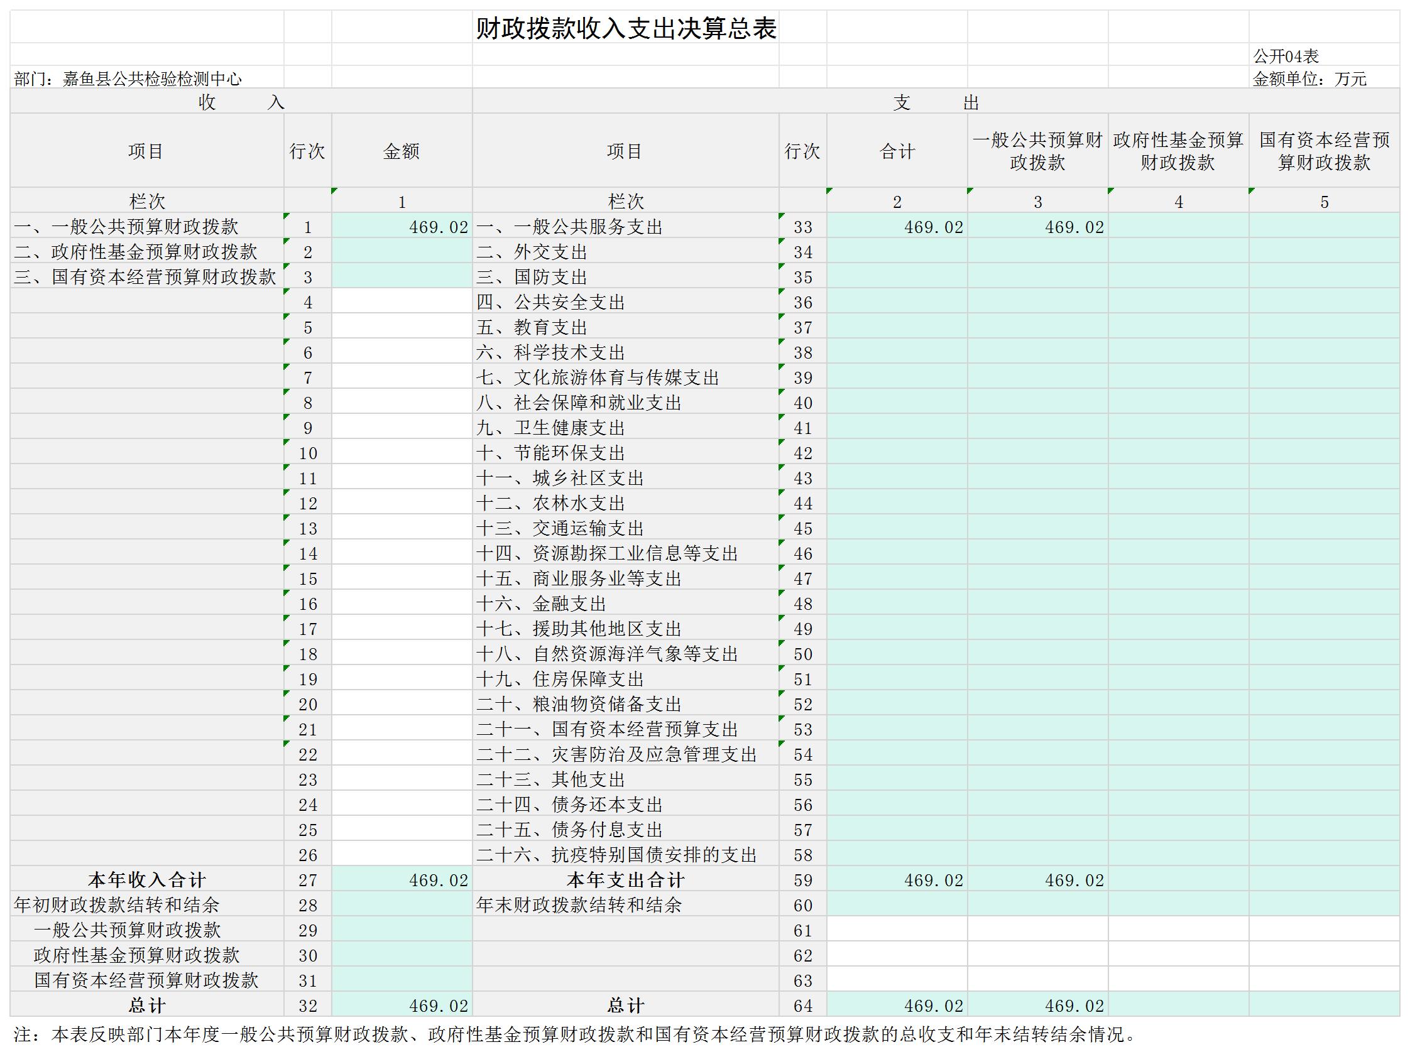This screenshot has width=1410, height=1052.
Task: Select the 一般公共预算财政拨款 column header
Action: (1037, 151)
